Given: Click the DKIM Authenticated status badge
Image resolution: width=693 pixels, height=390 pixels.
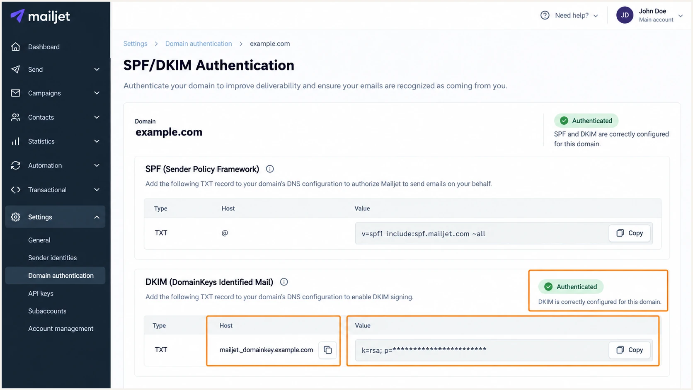Looking at the screenshot, I should point(571,287).
